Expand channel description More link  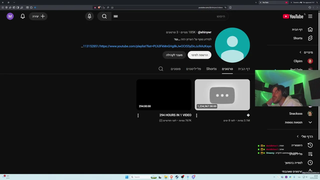177,39
